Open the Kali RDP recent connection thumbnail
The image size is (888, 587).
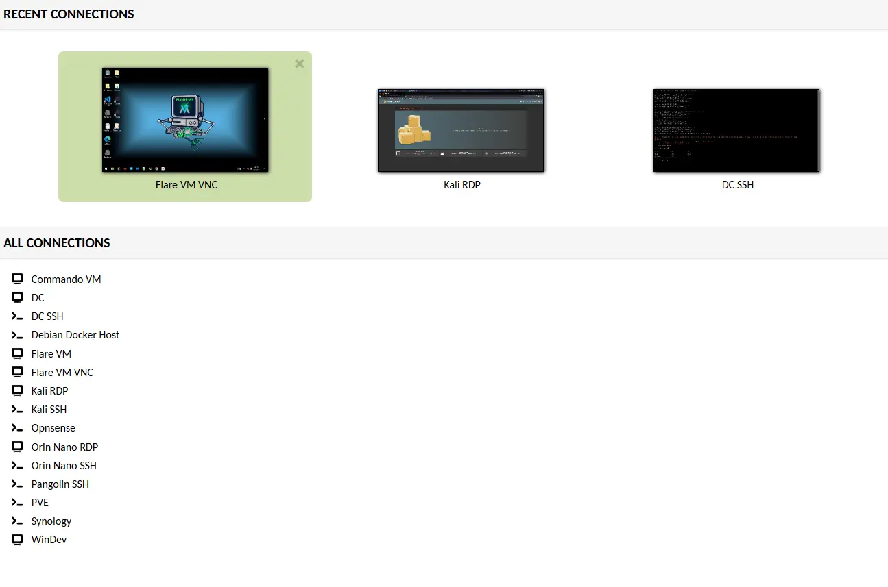click(x=461, y=130)
